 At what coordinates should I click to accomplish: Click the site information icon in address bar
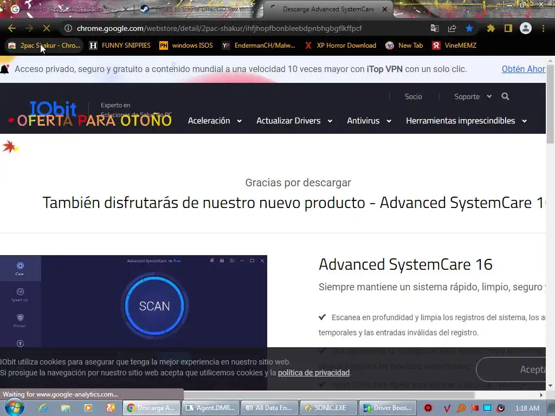pyautogui.click(x=68, y=28)
